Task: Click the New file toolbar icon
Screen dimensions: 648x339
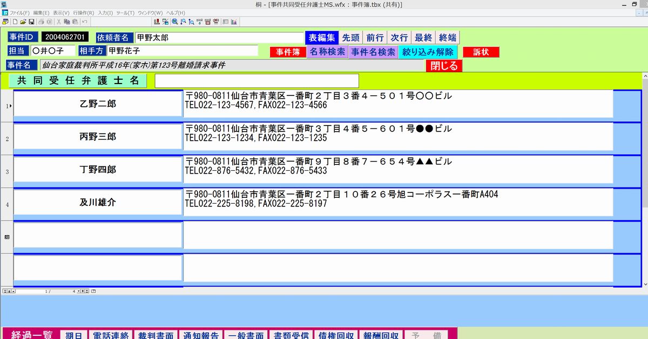Action: [x=15, y=22]
